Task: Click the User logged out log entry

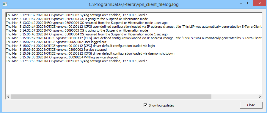Action: coord(56,42)
